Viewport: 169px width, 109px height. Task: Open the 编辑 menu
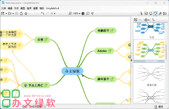coord(10,8)
